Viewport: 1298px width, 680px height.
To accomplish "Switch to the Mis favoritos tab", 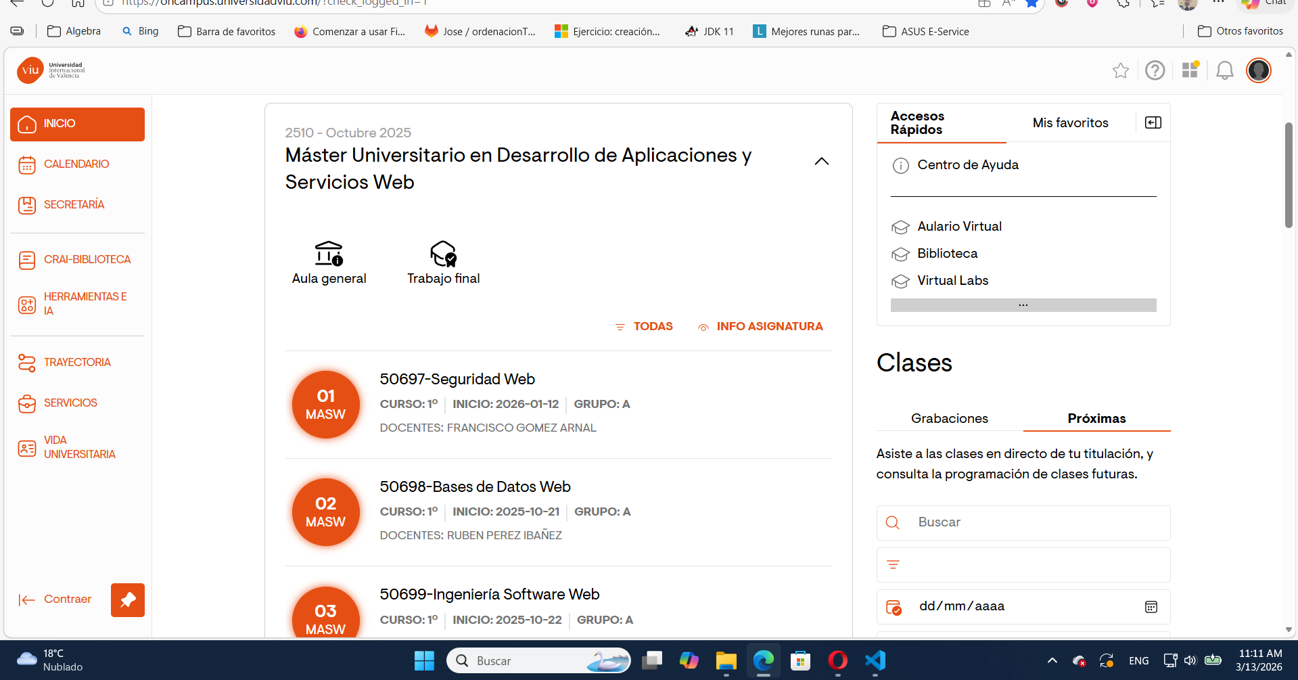I will click(1070, 123).
